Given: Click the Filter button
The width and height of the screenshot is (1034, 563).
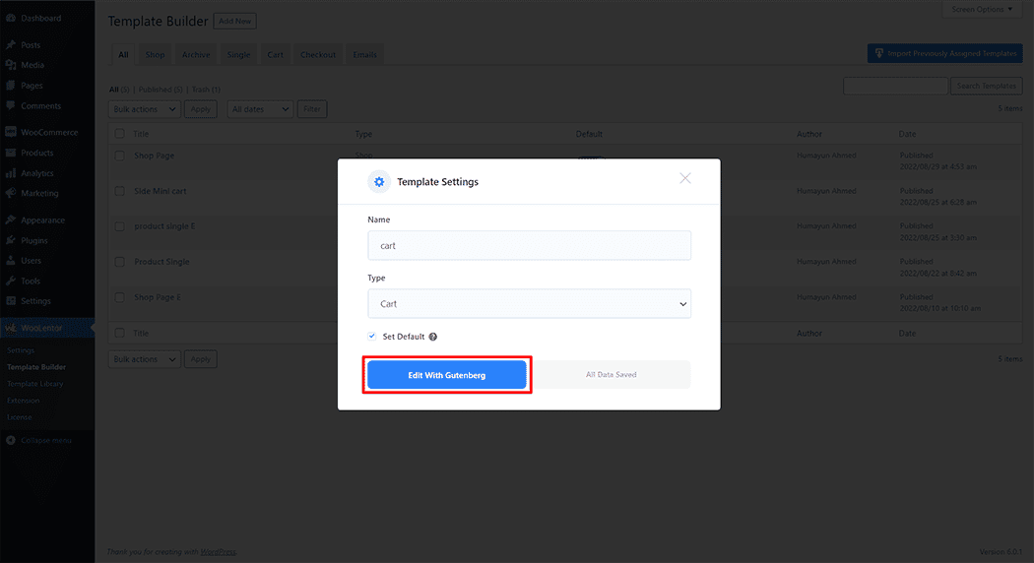Looking at the screenshot, I should (312, 109).
